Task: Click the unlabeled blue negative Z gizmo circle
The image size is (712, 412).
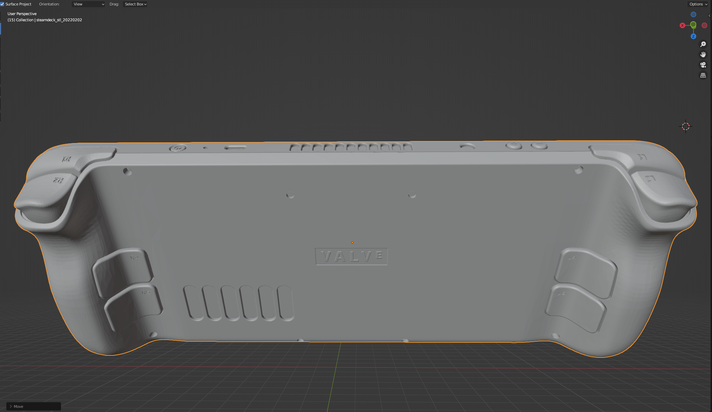Action: click(693, 14)
